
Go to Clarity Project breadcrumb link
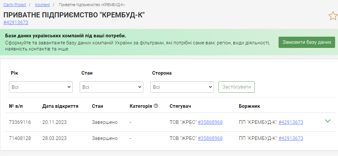15,5
